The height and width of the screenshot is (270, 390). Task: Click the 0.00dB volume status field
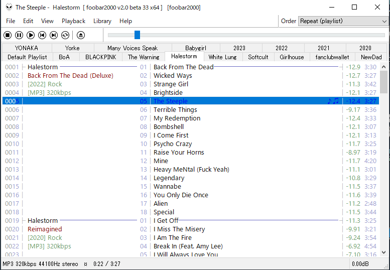360,264
